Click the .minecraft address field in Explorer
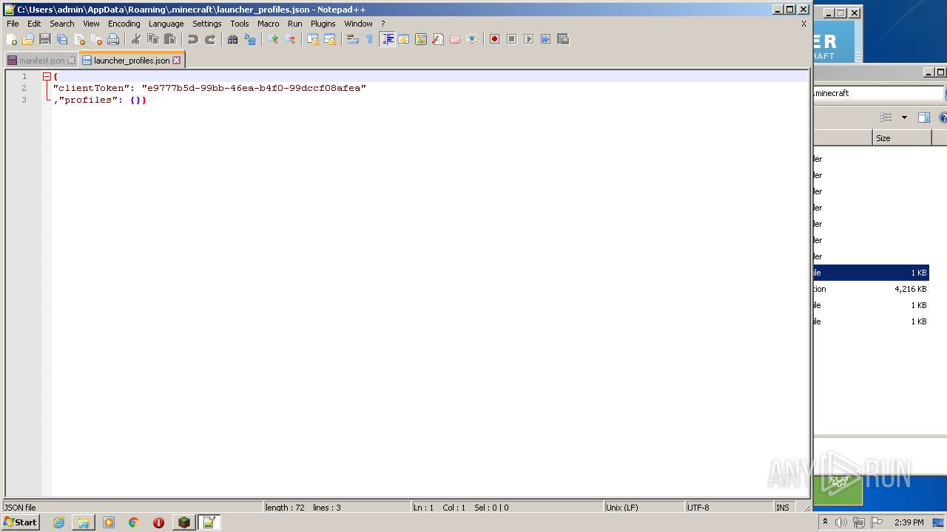Screen dimensions: 947x532 [x=878, y=93]
